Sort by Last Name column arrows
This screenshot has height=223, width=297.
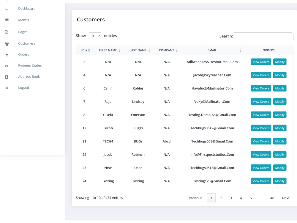point(149,51)
